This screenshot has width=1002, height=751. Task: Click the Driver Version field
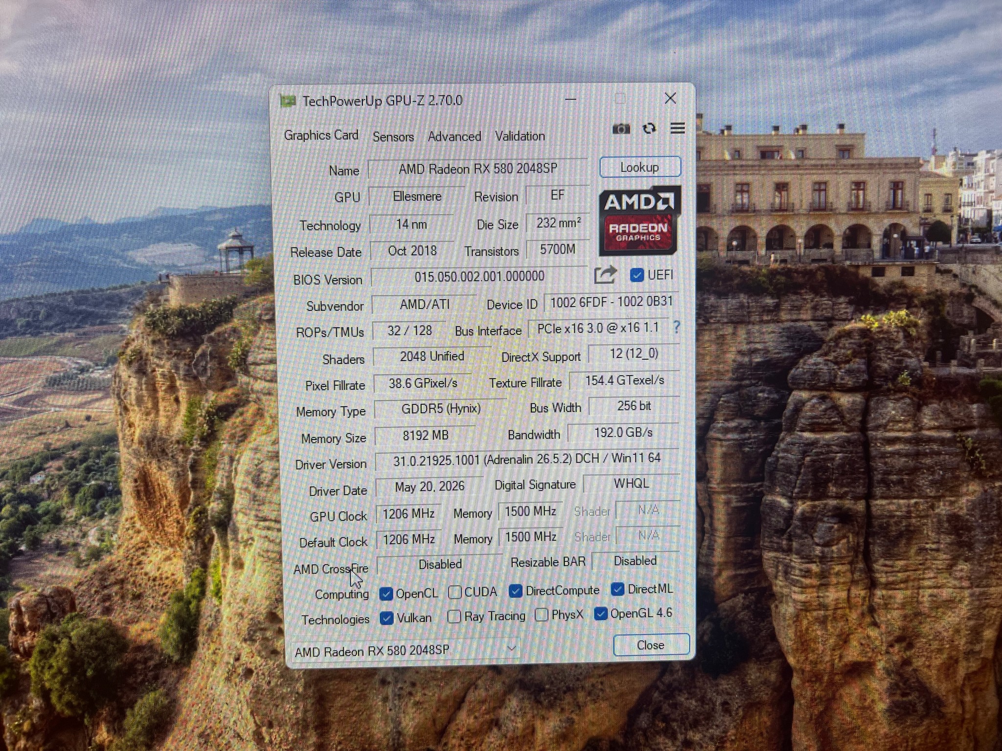click(527, 459)
